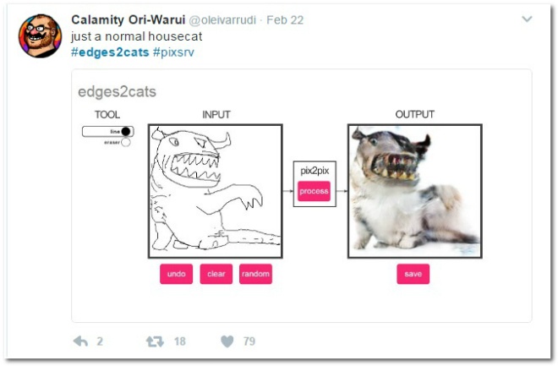Select the eraser tool radio button

(x=126, y=142)
